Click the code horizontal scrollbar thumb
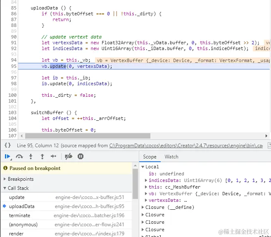Viewport: 271px width, 237px height. [x=88, y=136]
